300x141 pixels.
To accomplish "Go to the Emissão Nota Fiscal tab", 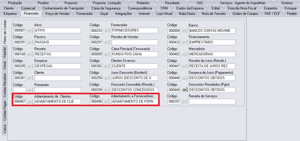I will point(242,8).
